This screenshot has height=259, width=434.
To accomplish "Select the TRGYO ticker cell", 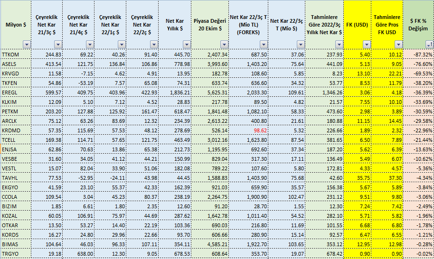I will [x=16, y=254].
